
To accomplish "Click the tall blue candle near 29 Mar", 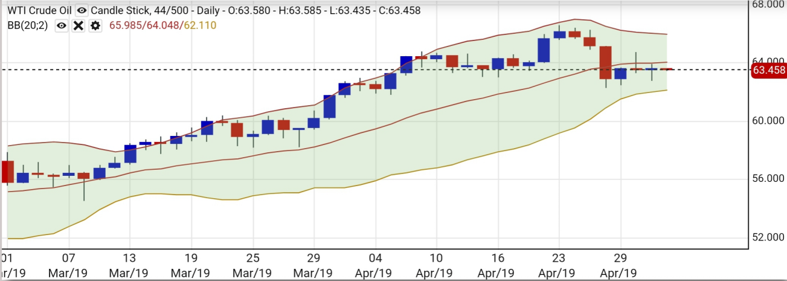I will [329, 106].
